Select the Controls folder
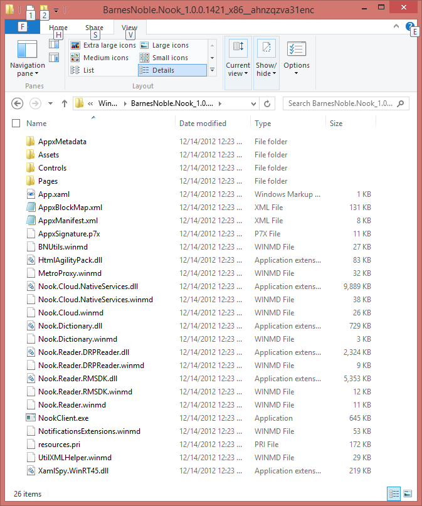The width and height of the screenshot is (422, 506). 52,168
